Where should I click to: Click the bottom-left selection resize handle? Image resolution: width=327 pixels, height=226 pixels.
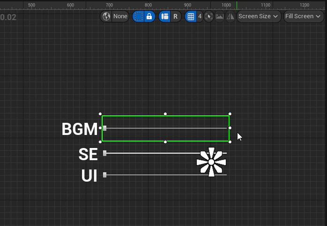coord(100,142)
